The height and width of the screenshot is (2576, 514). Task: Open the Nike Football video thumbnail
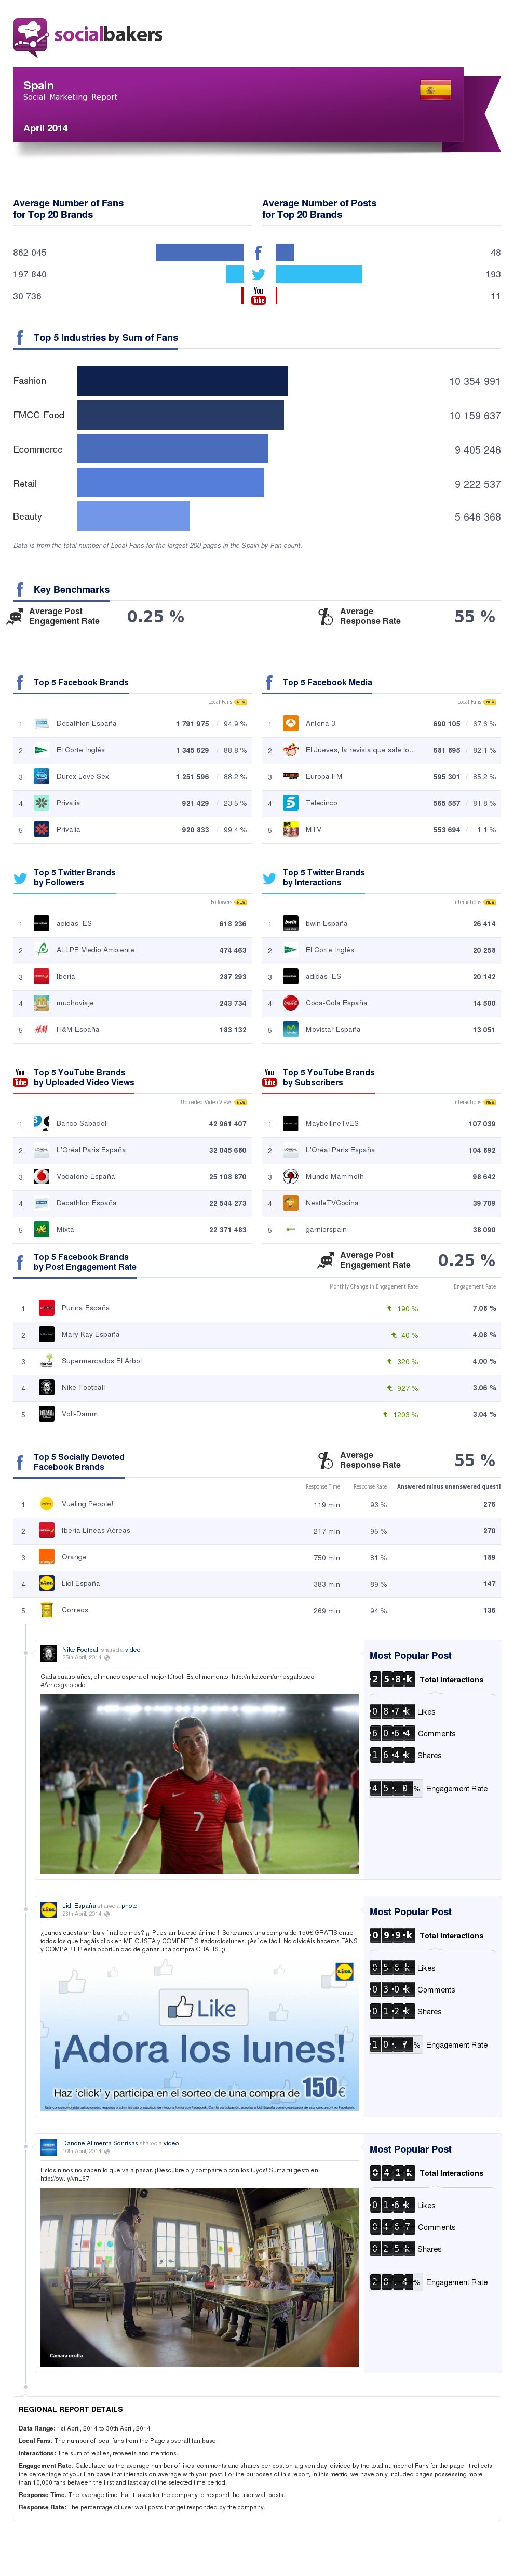199,1783
